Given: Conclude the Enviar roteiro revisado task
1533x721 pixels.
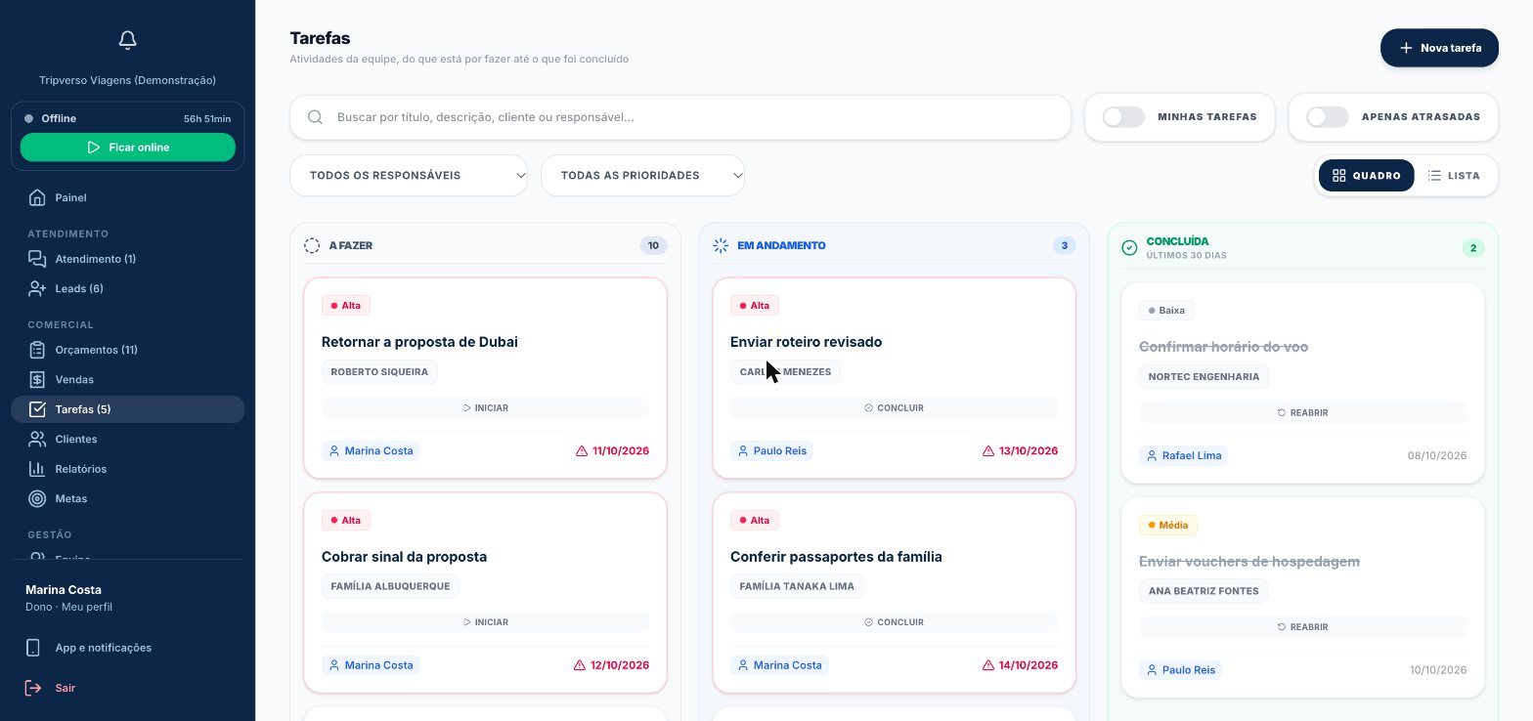Looking at the screenshot, I should [894, 408].
